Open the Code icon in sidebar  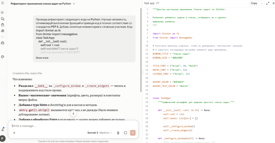click(2, 37)
